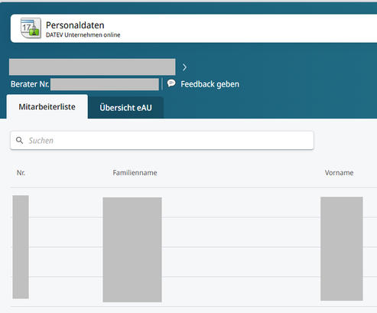Open the Mitarbeiterliste tab
This screenshot has width=377, height=313.
(47, 106)
